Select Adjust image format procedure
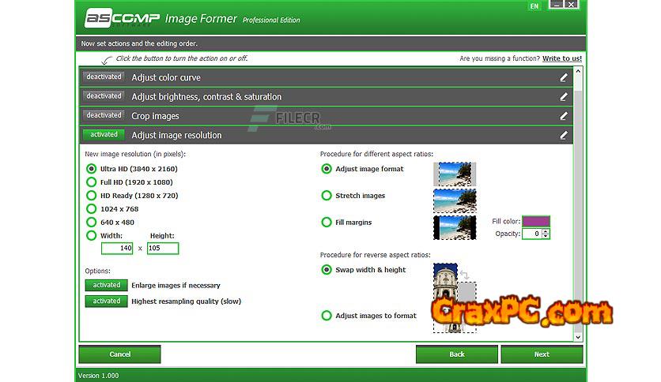This screenshot has width=661, height=382. (327, 169)
